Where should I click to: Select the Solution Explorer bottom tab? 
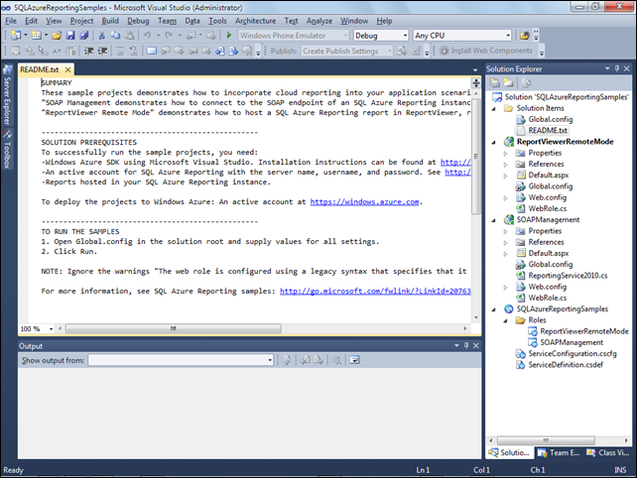click(x=510, y=452)
